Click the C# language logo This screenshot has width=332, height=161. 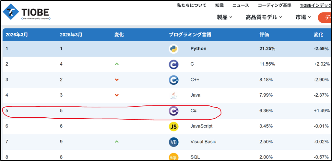[173, 111]
